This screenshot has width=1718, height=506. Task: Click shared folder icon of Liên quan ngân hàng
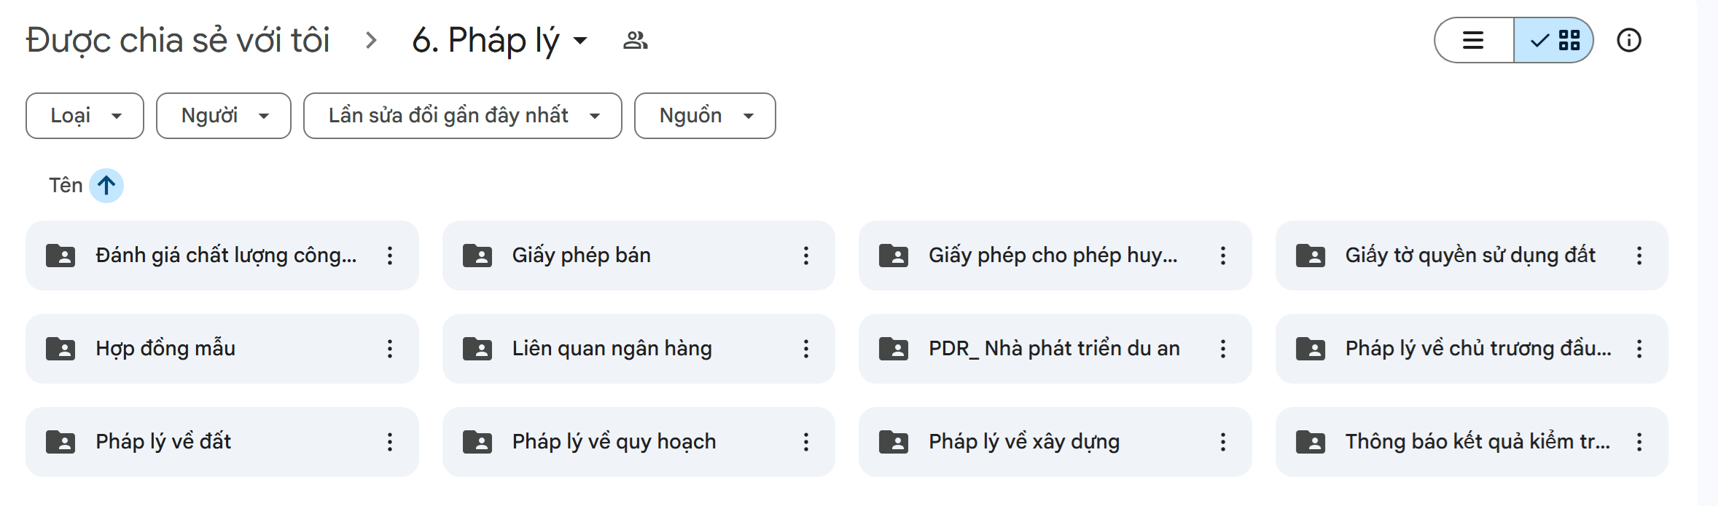click(477, 349)
